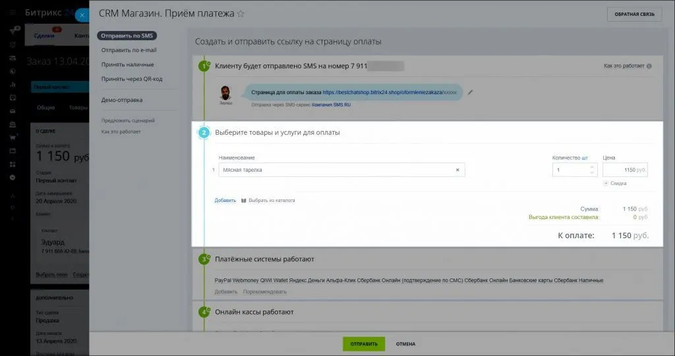Image resolution: width=675 pixels, height=356 pixels.
Task: Choose Принять наличные in side menu
Action: click(x=127, y=64)
